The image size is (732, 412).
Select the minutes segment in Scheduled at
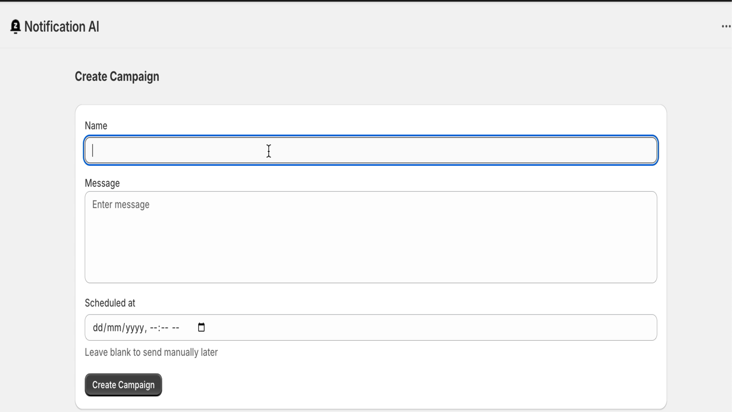164,328
